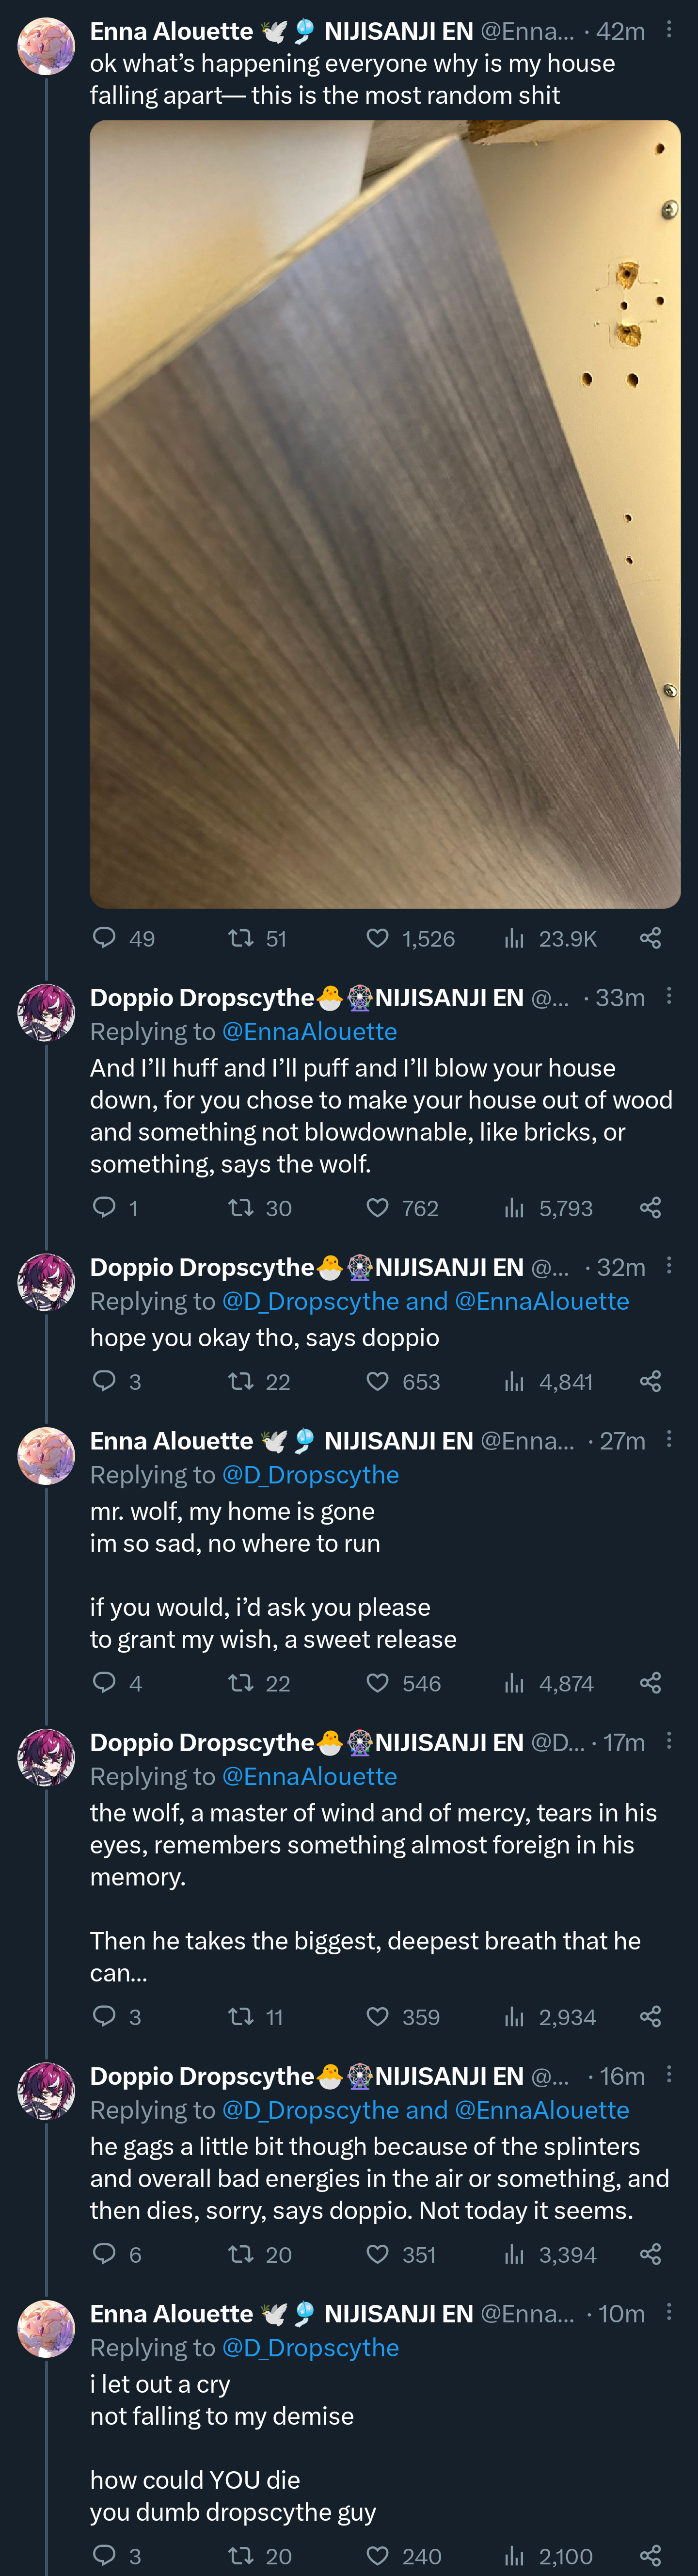The height and width of the screenshot is (2576, 698).
Task: Retweet the original tweet with 51 retweets
Action: coord(240,937)
